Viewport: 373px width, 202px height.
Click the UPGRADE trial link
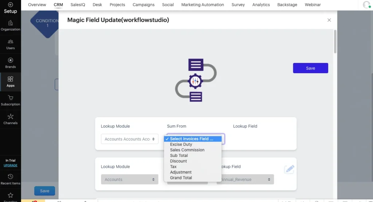11,165
